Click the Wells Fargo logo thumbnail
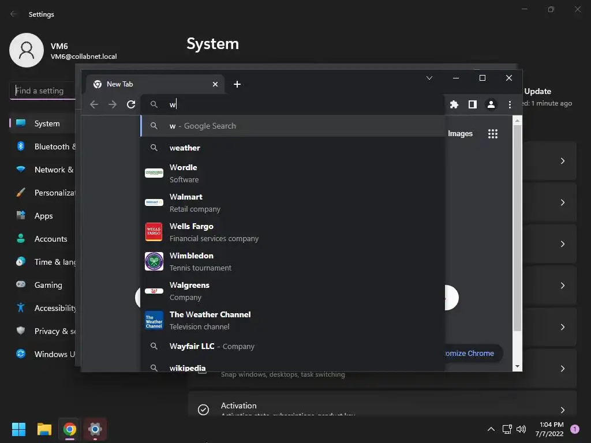 point(154,232)
